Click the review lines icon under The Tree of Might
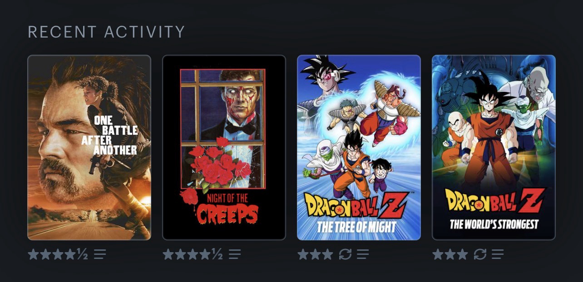583x282 pixels. tap(363, 254)
